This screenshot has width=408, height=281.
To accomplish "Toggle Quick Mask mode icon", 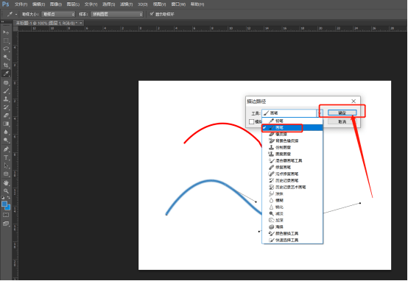I will tap(6, 215).
